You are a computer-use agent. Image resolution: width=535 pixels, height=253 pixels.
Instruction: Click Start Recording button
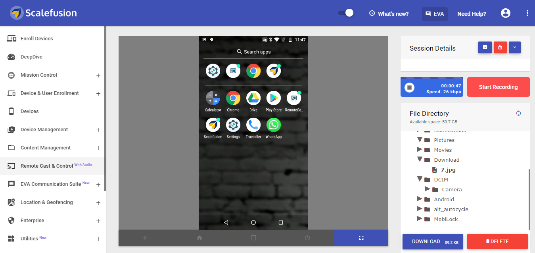tap(498, 87)
